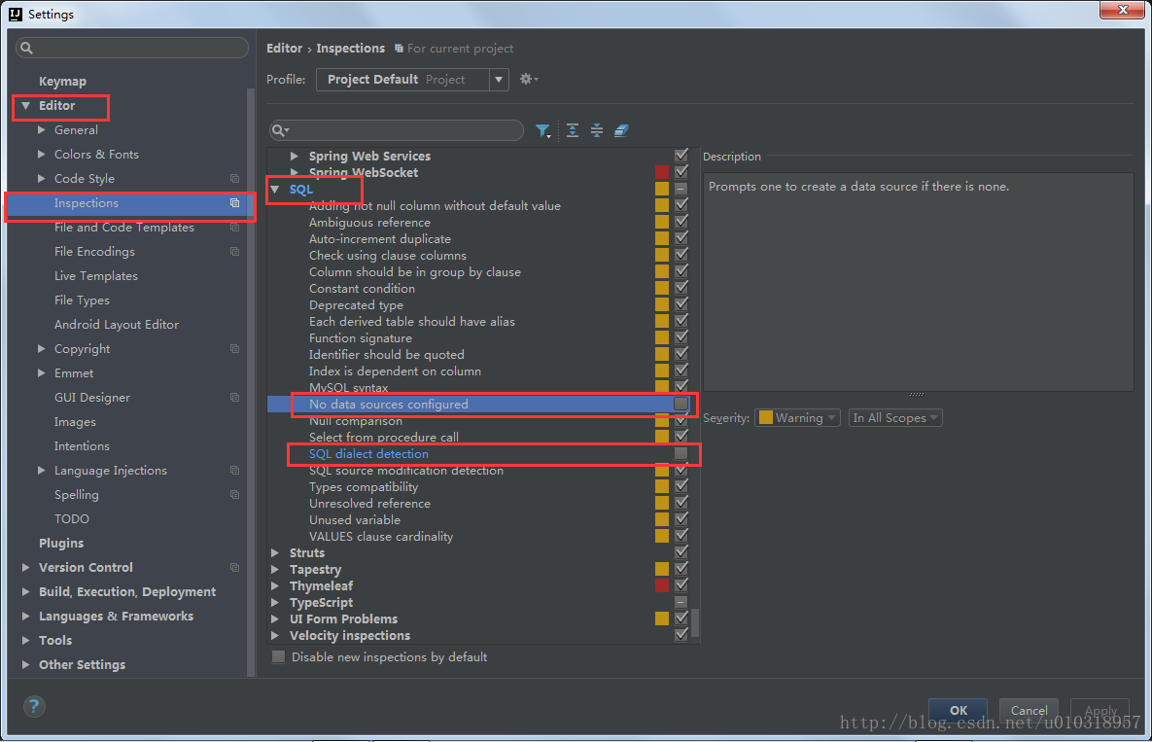Open the Severity Warning dropdown
The image size is (1152, 742).
click(x=797, y=418)
